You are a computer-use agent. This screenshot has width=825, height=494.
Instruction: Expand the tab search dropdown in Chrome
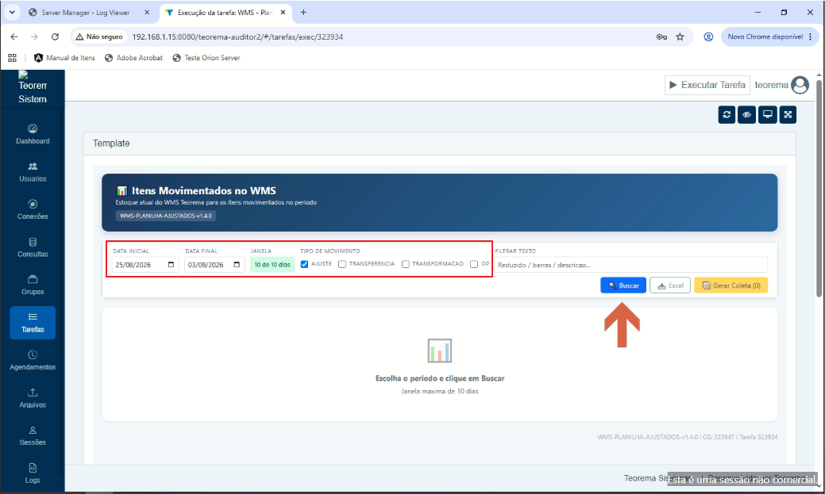click(x=12, y=12)
